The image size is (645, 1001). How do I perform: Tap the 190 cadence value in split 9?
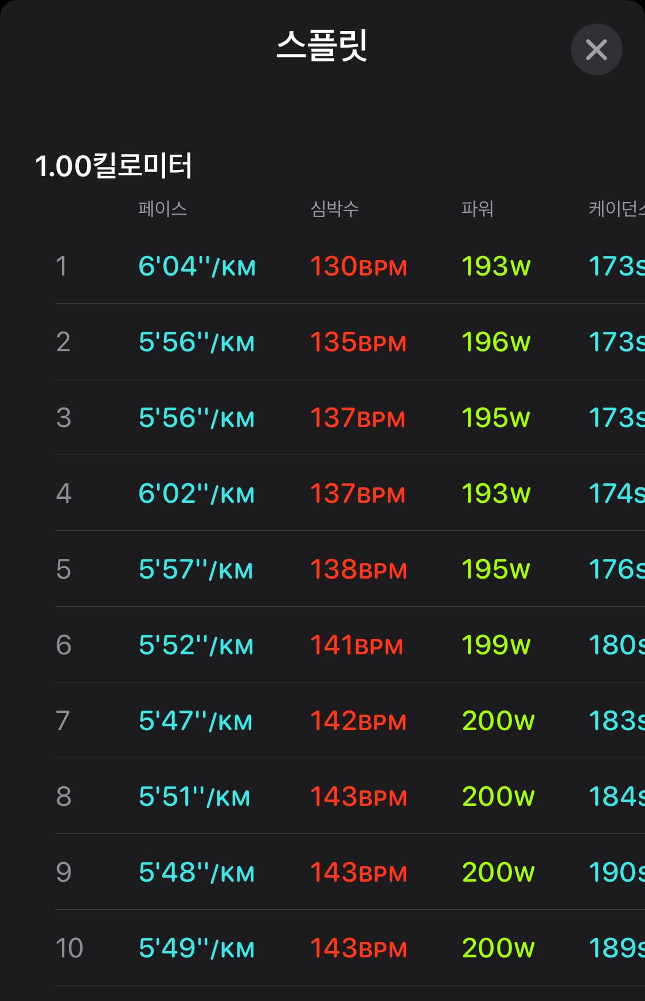tap(617, 872)
